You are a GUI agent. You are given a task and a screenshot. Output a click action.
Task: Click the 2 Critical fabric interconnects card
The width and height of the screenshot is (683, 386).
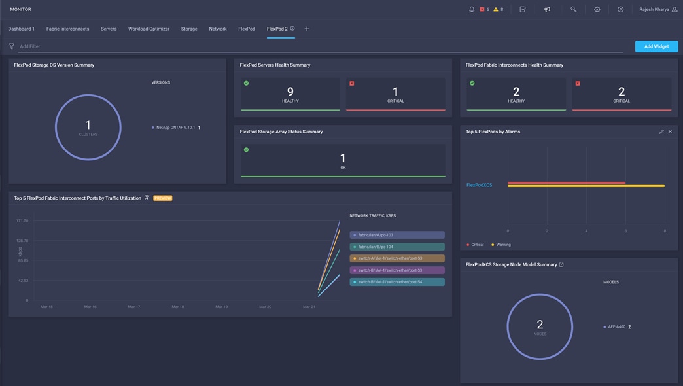click(x=622, y=94)
